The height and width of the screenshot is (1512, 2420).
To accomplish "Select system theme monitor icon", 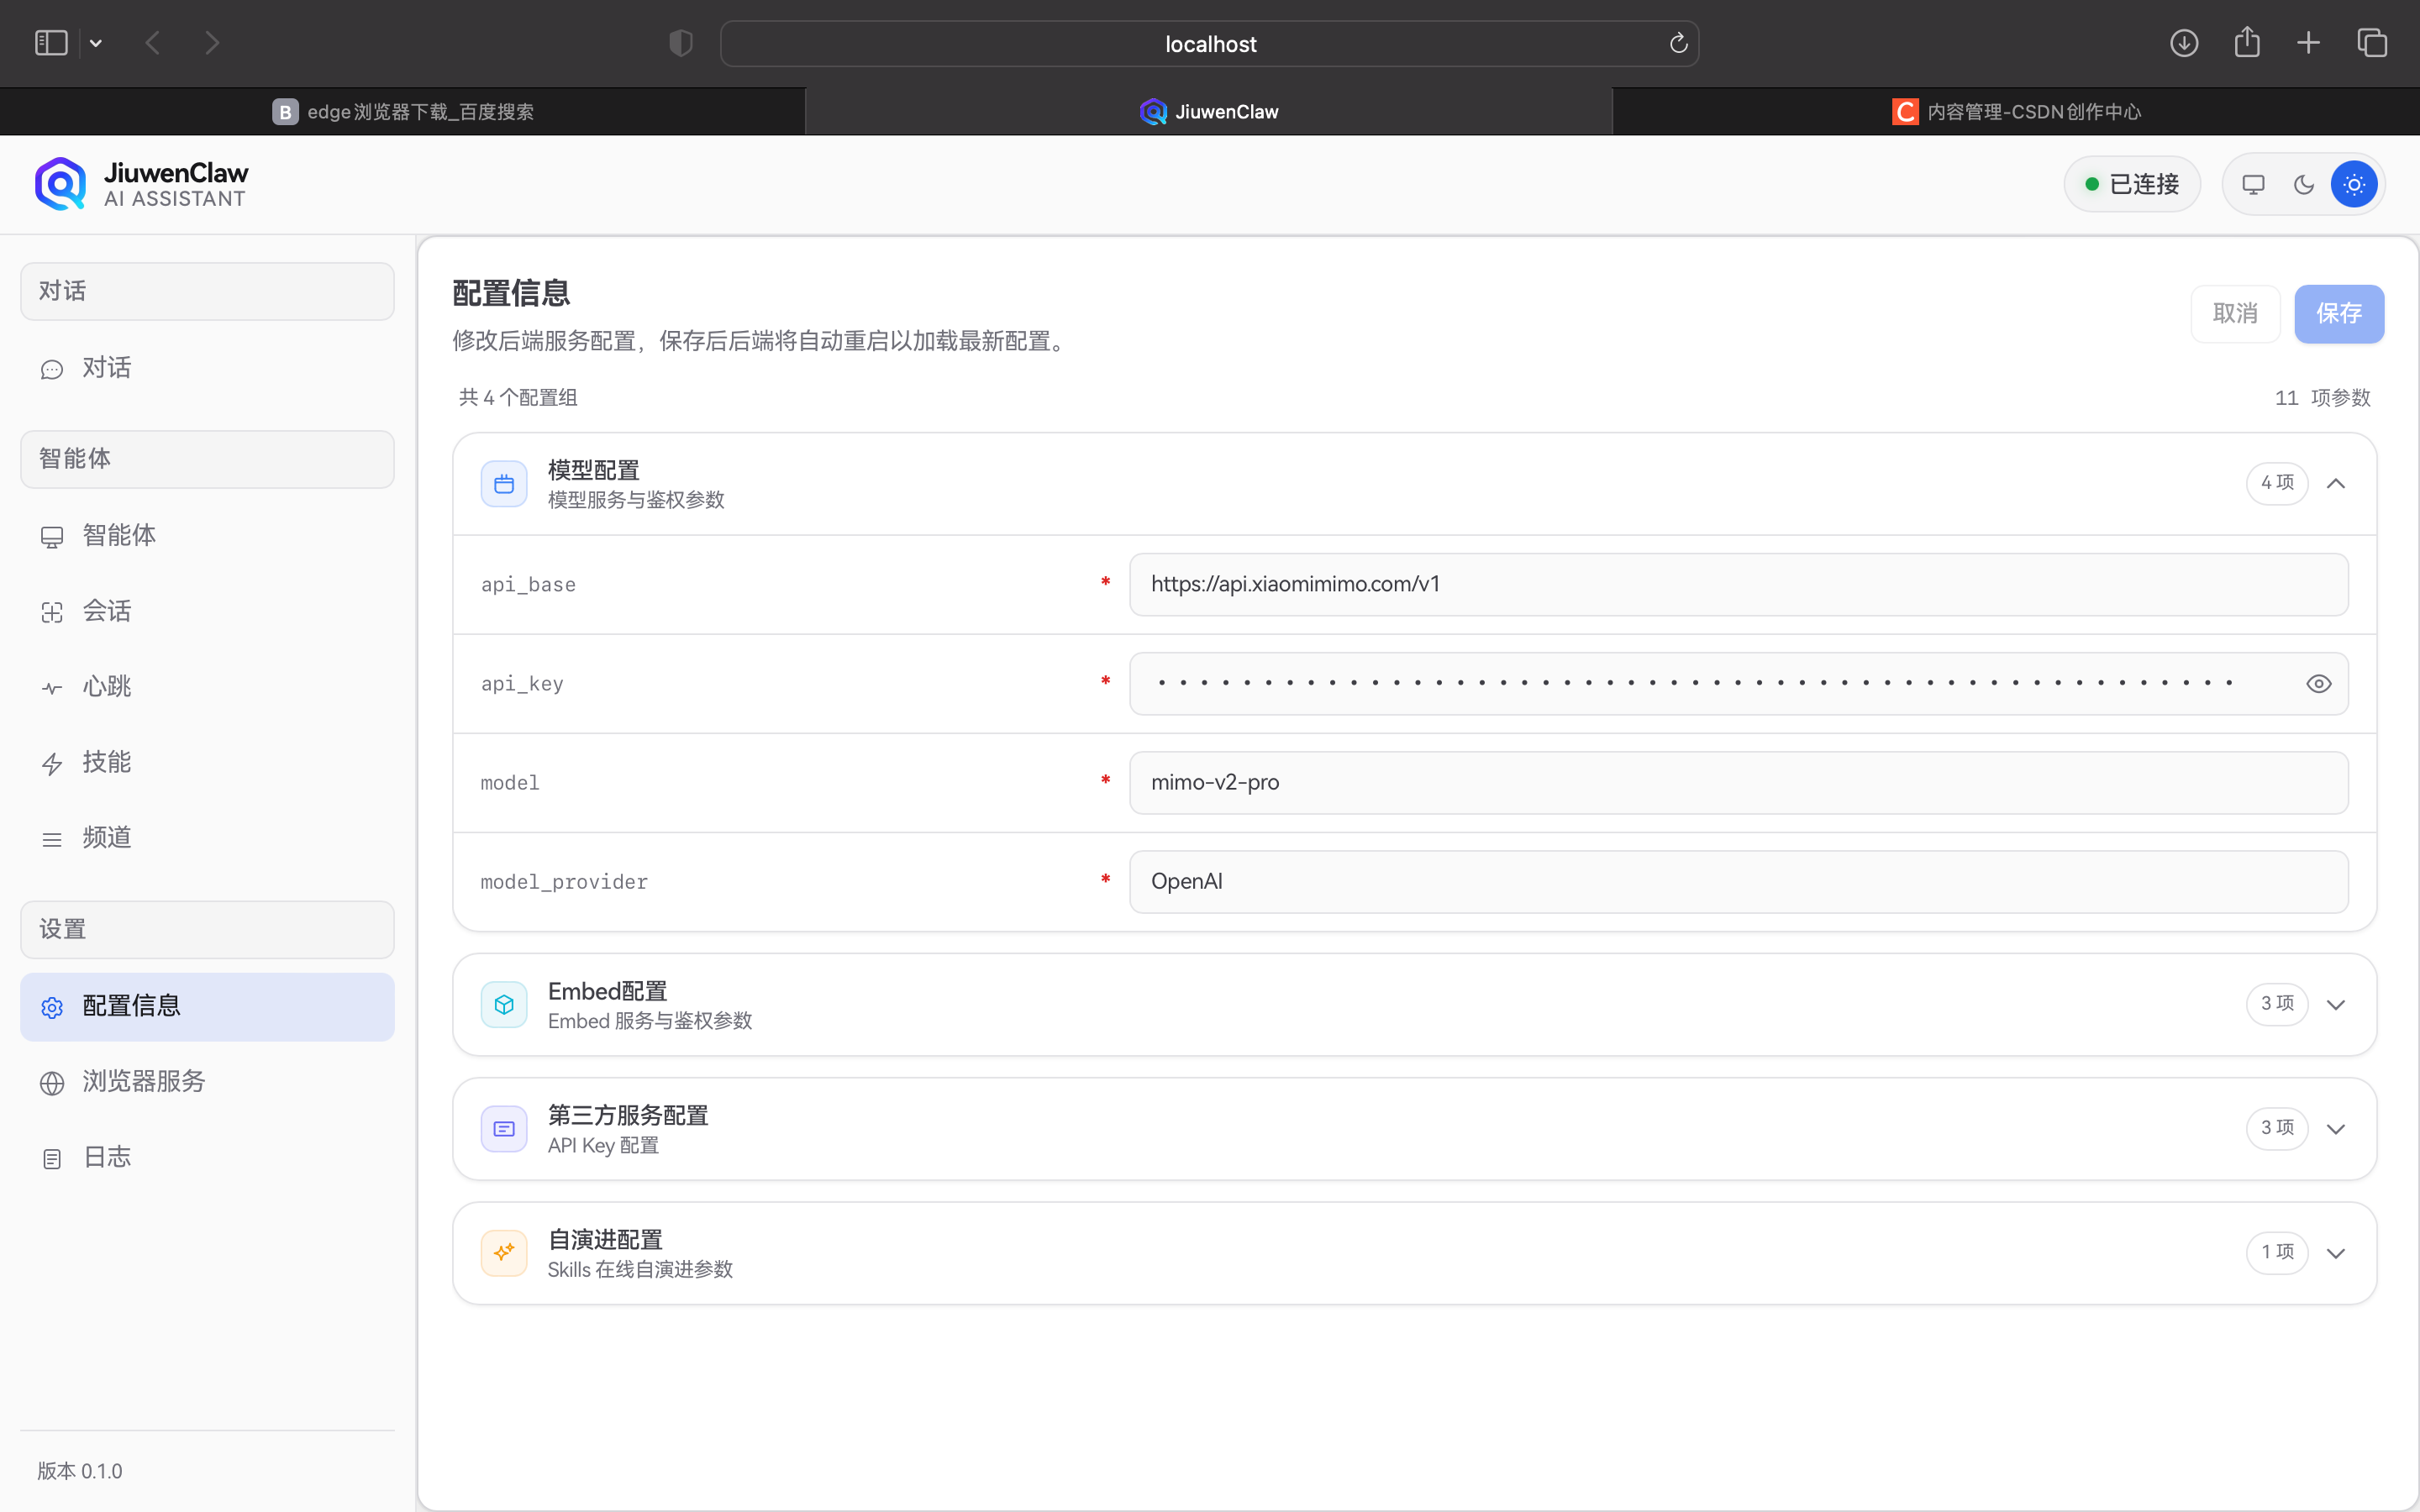I will pyautogui.click(x=2253, y=185).
